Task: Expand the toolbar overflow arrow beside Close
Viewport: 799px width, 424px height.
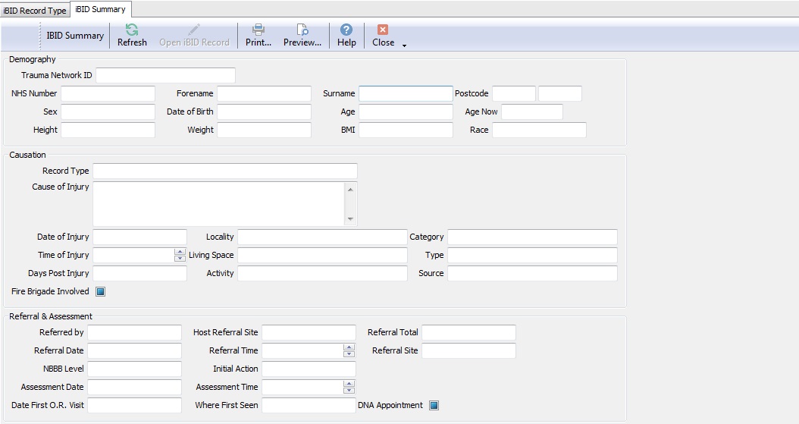Action: [x=404, y=46]
